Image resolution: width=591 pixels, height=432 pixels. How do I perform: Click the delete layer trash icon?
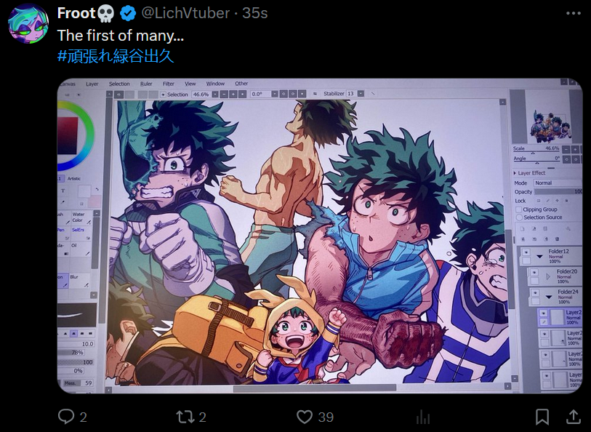(557, 239)
